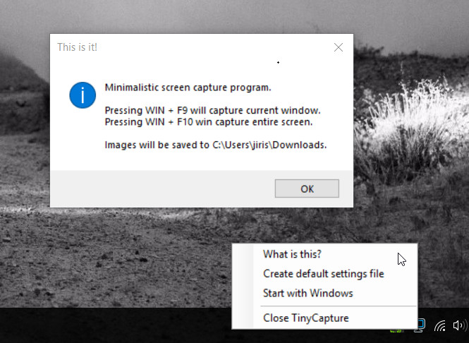The width and height of the screenshot is (469, 343).
Task: Choose "Create default settings file" menu entry
Action: tap(324, 274)
